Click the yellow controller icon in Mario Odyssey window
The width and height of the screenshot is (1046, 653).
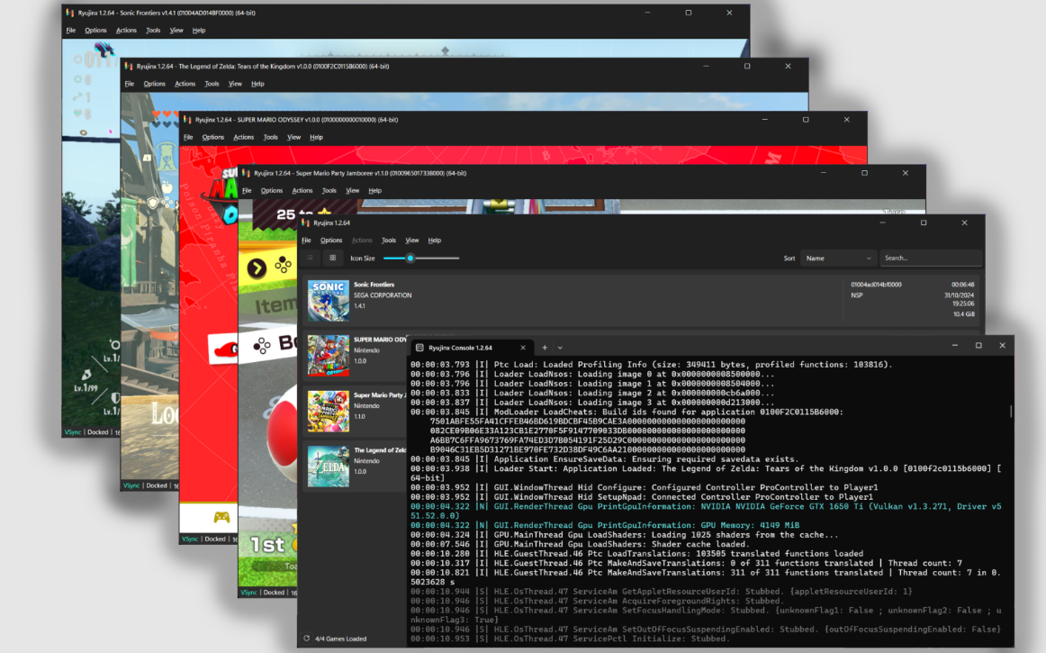[x=221, y=517]
